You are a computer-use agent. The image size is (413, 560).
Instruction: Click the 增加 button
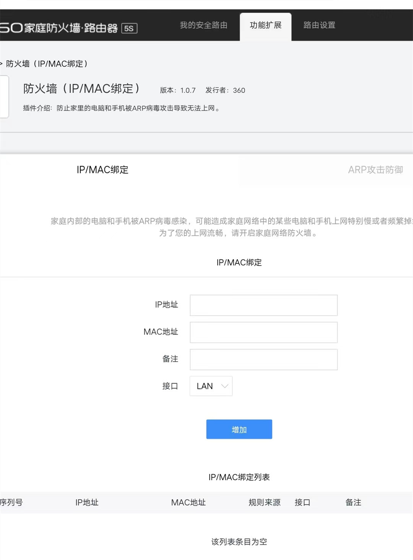pos(239,429)
